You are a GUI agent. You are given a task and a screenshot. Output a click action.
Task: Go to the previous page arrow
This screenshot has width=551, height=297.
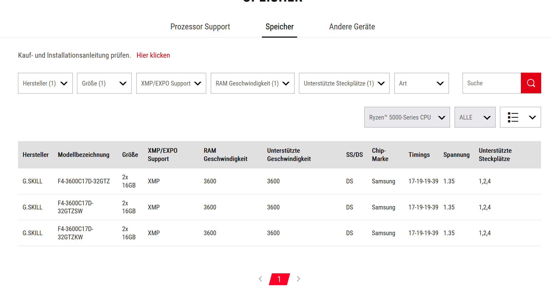(x=260, y=279)
